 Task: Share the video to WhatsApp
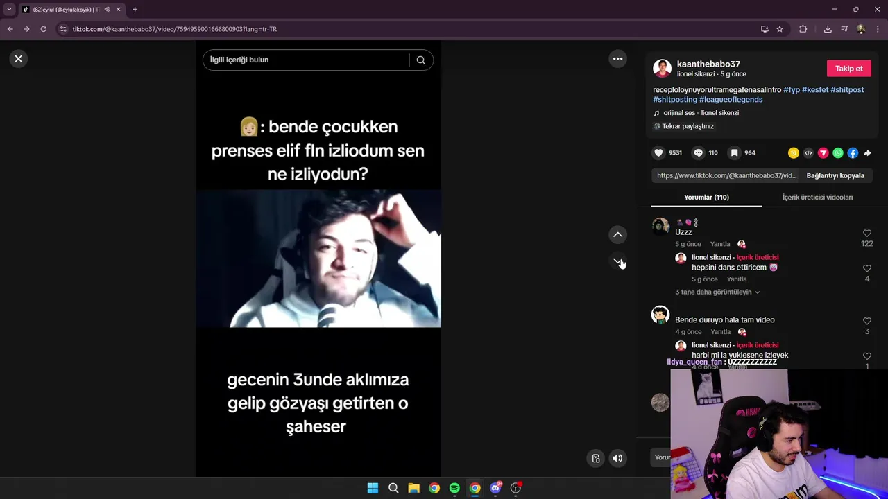pos(838,153)
